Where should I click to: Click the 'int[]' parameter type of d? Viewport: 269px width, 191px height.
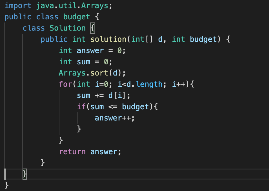[142, 39]
